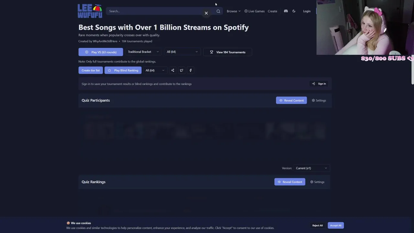This screenshot has height=233, width=414.
Task: Click the star icon on Play Blind Ranking
Action: pos(109,70)
